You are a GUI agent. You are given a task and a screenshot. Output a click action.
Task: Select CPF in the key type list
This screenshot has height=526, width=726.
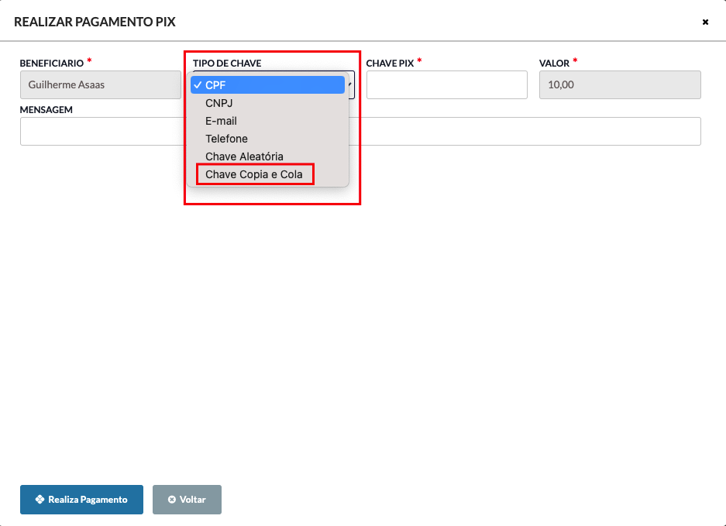point(267,85)
